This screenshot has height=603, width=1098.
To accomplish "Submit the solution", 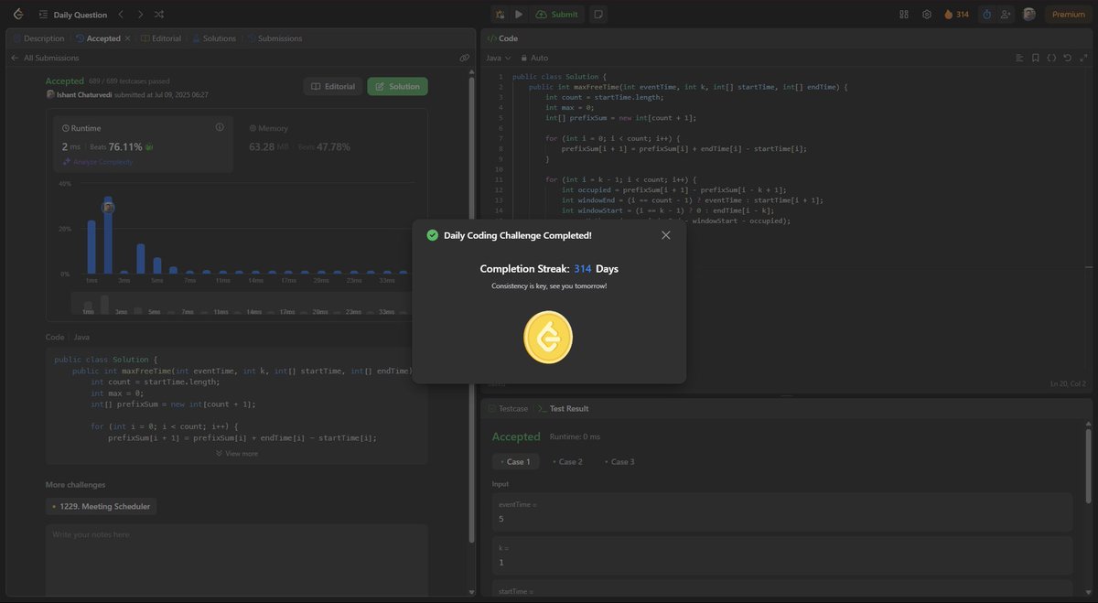I will [557, 15].
